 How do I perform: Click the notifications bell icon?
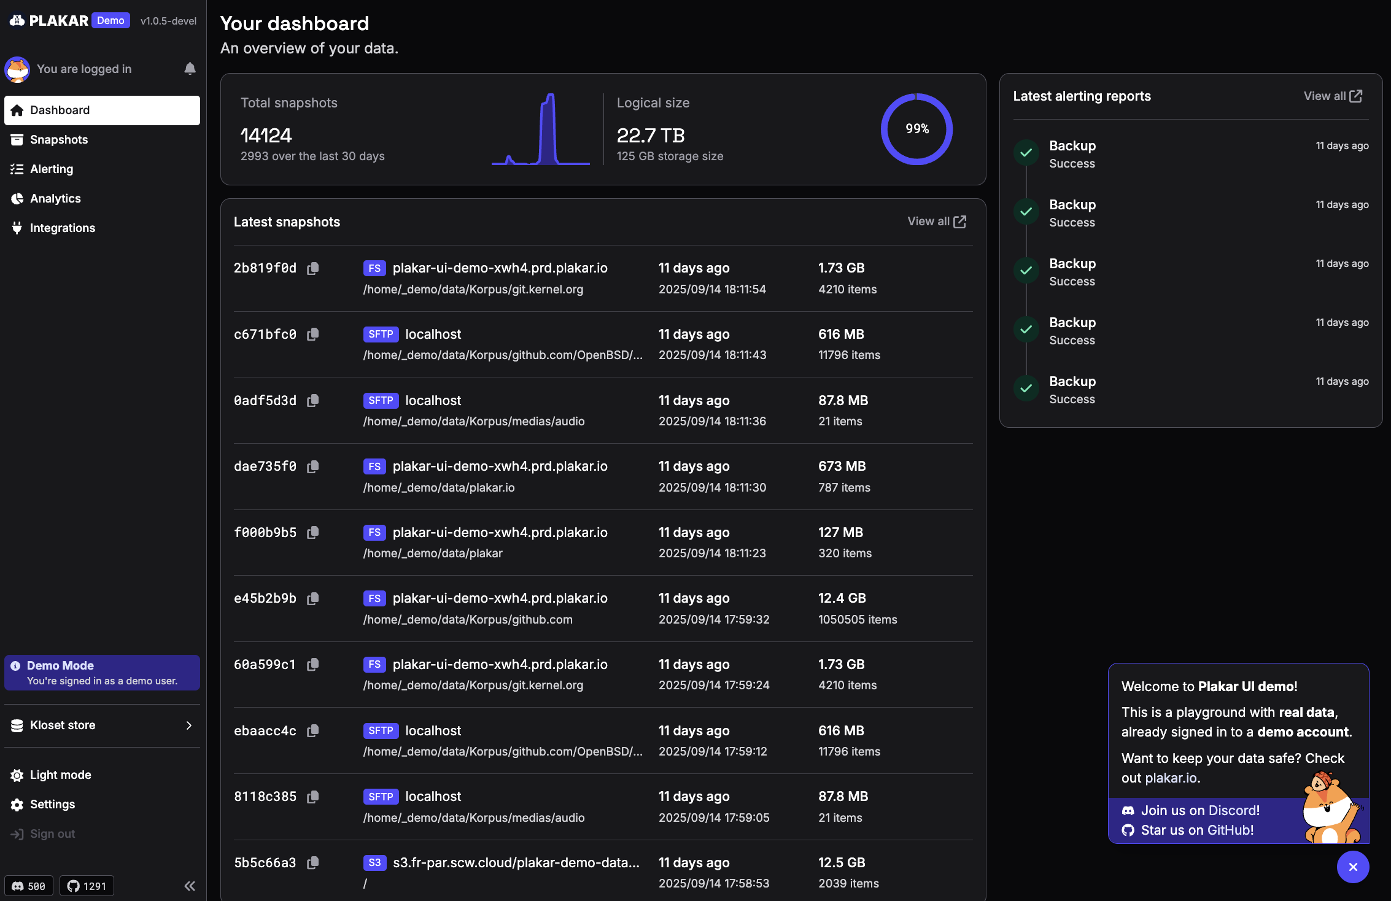tap(190, 69)
